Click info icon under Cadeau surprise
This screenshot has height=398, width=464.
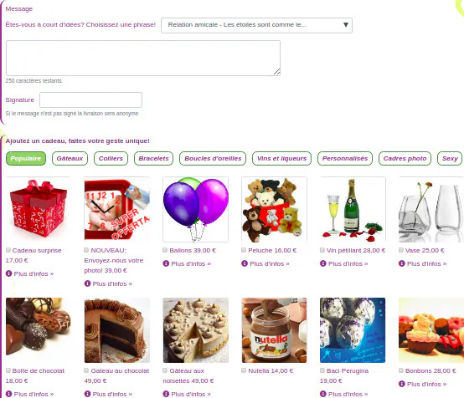[x=9, y=273]
